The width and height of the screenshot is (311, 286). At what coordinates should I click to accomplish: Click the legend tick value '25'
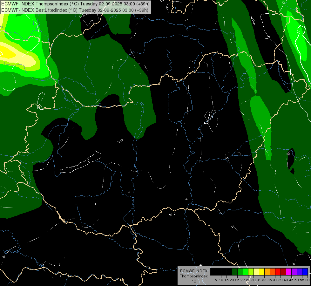pyautogui.click(x=237, y=280)
